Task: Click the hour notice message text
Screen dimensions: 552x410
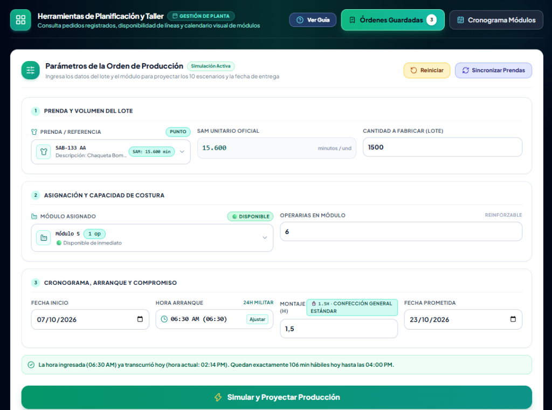Action: click(x=216, y=365)
